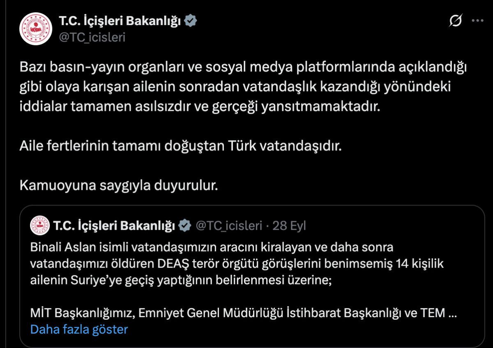Open T.C. İçişleri Bakanlığı profile from main header name
Image resolution: width=493 pixels, height=348 pixels.
pyautogui.click(x=120, y=21)
